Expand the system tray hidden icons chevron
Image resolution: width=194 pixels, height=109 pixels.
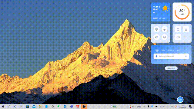(144, 106)
